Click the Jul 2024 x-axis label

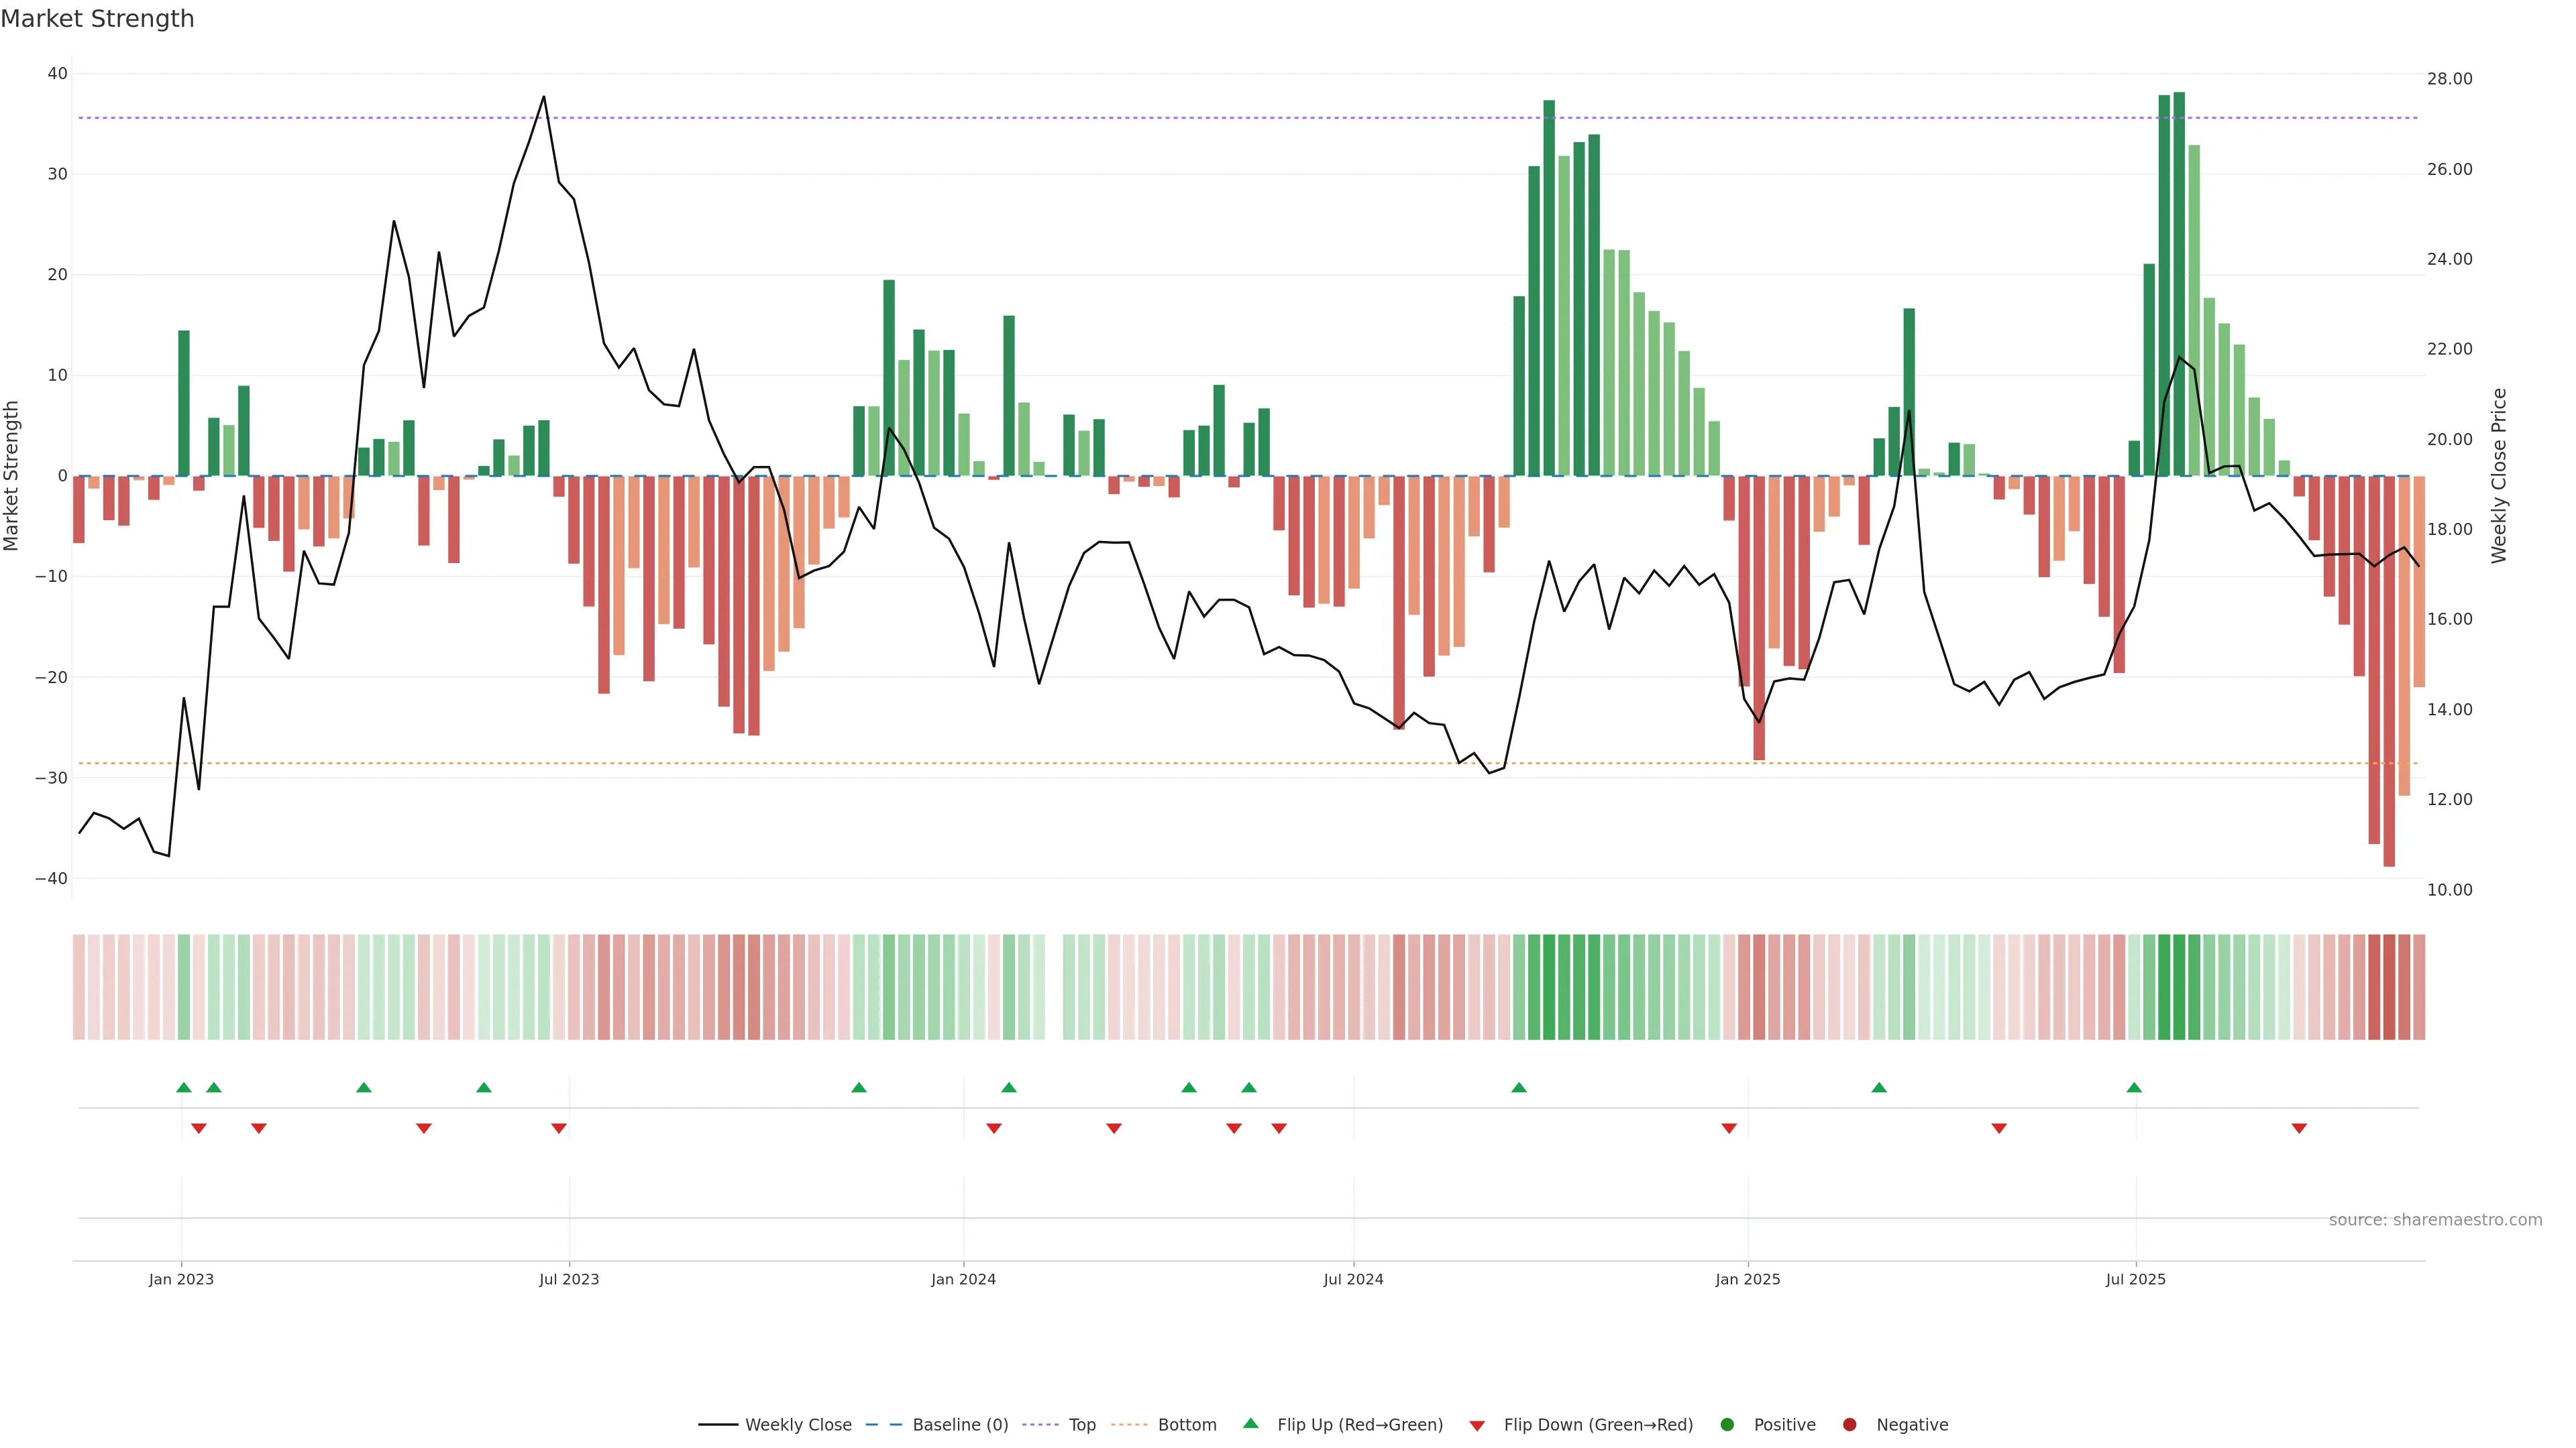(1353, 1279)
